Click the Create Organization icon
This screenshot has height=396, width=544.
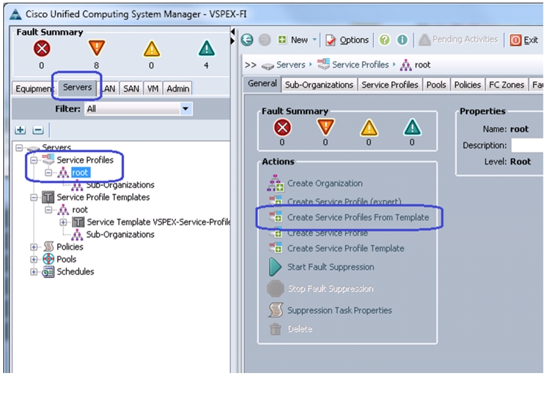276,183
